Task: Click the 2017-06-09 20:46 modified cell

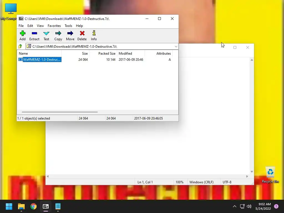Action: coord(131,59)
